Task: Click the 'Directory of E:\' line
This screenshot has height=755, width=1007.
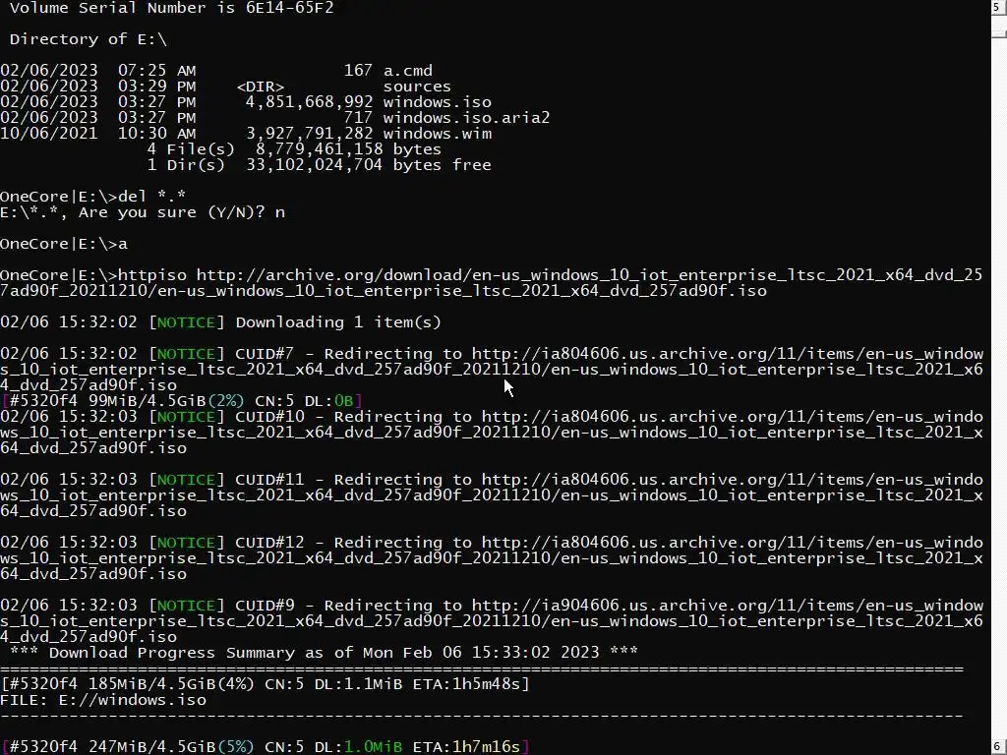Action: click(x=88, y=39)
